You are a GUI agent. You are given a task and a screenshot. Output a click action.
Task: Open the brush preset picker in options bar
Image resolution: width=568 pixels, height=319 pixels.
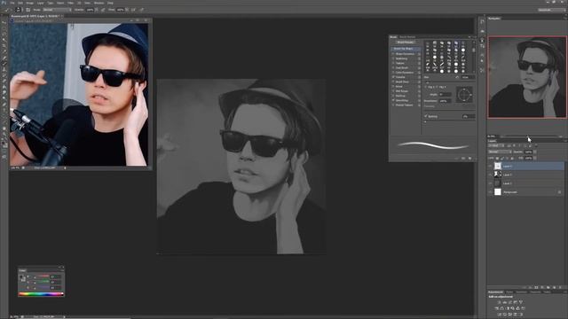(x=18, y=10)
